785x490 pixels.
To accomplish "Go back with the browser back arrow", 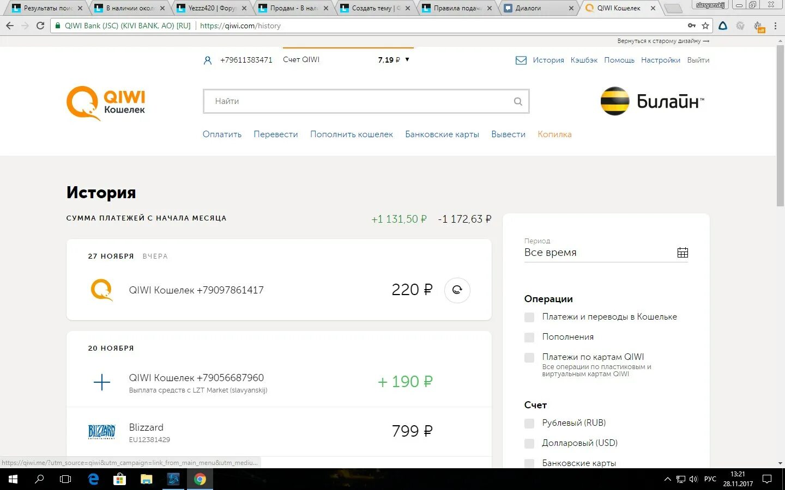I will pyautogui.click(x=10, y=26).
